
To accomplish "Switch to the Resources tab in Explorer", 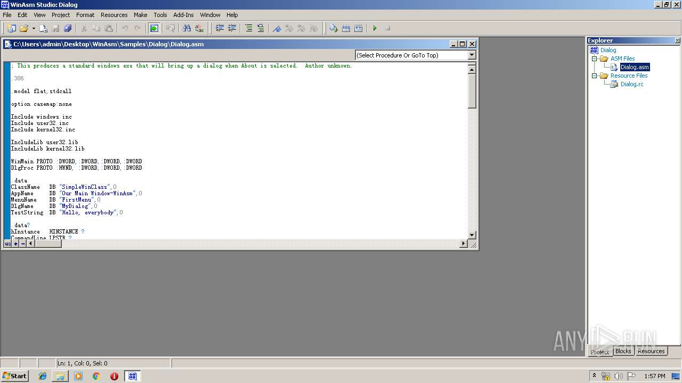I will tap(651, 351).
